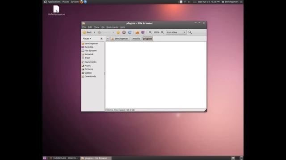This screenshot has width=286, height=160.
Task: Open the Applications menu in top panel
Action: pos(54,2)
